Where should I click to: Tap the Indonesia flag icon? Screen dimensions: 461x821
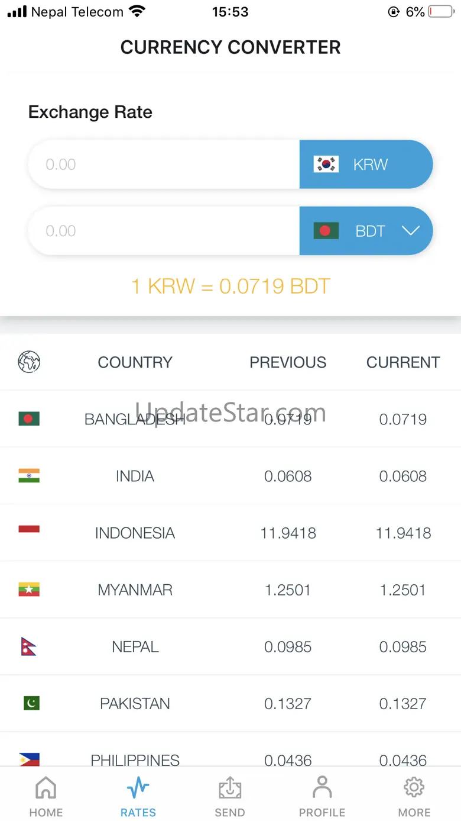pyautogui.click(x=29, y=529)
